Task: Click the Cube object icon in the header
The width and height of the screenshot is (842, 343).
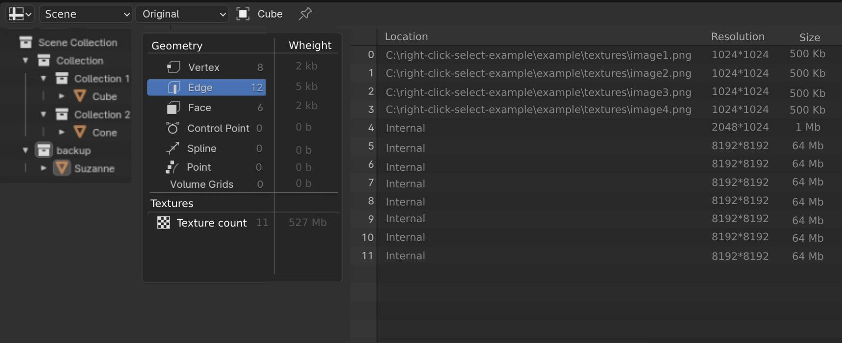Action: tap(243, 14)
